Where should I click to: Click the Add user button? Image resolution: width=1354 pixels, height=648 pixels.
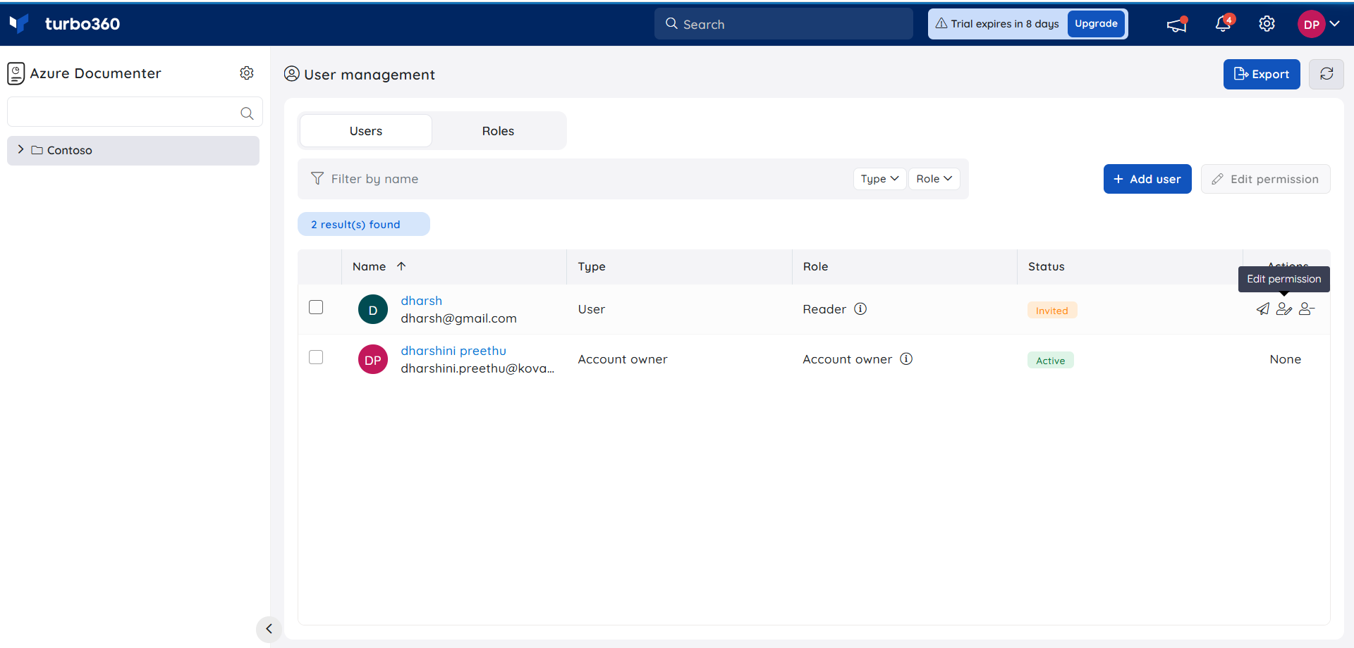(x=1147, y=179)
